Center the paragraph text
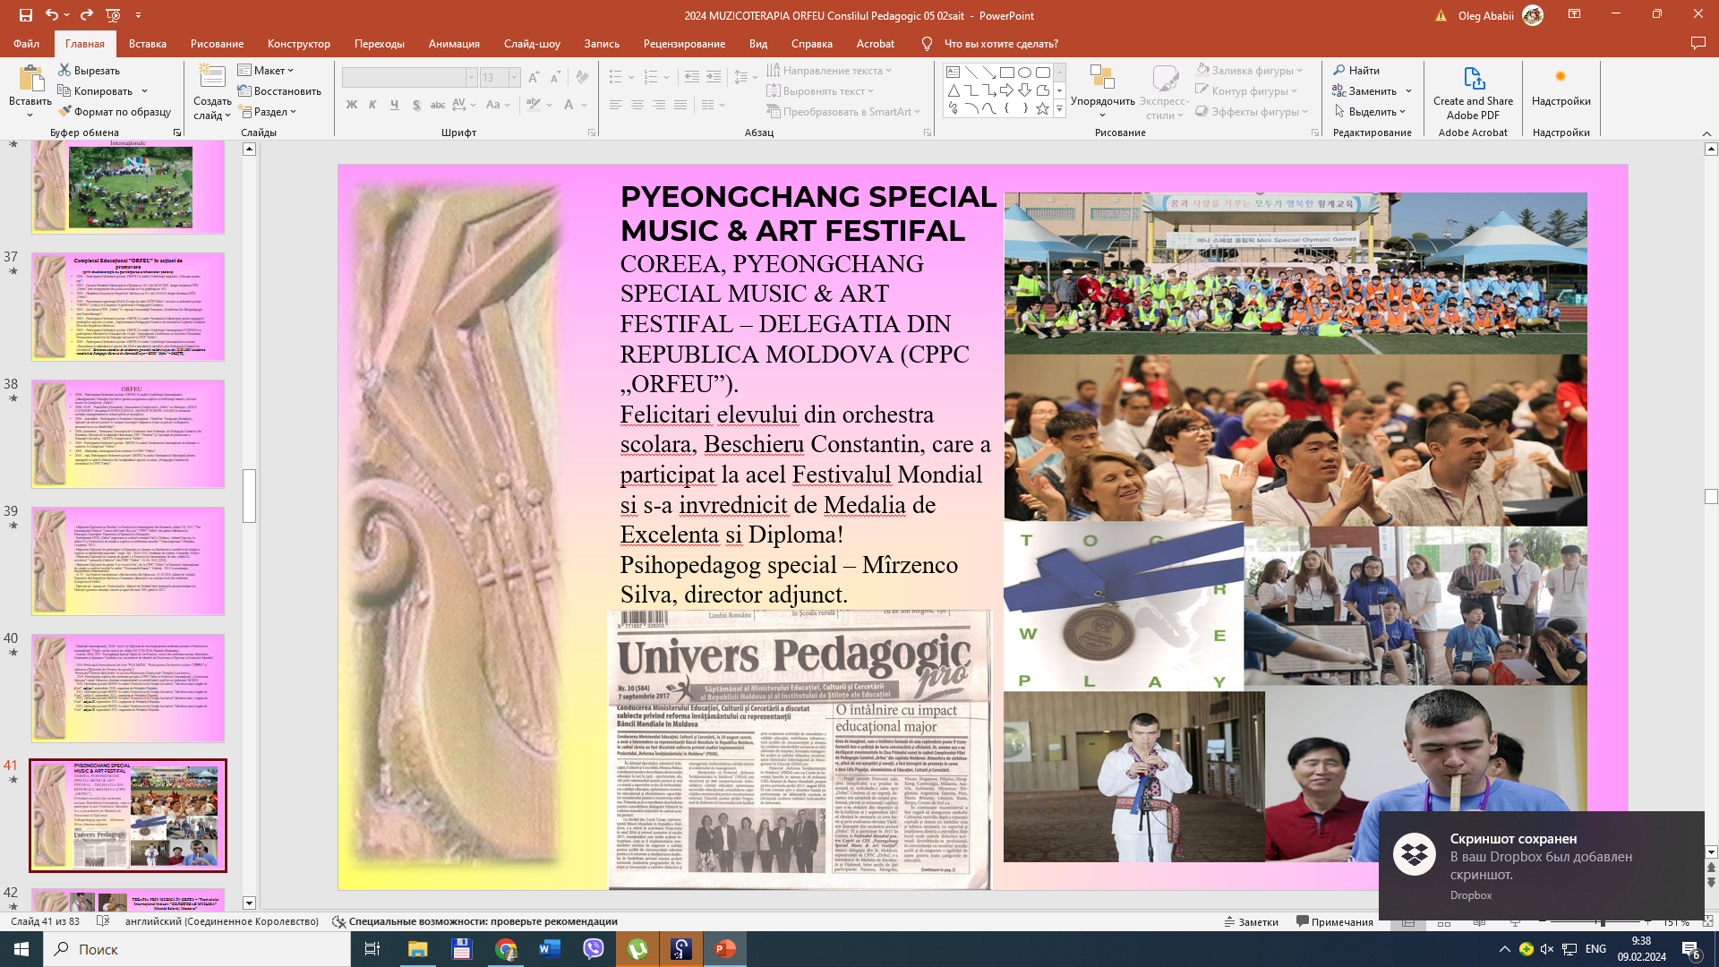This screenshot has height=967, width=1719. coord(637,105)
